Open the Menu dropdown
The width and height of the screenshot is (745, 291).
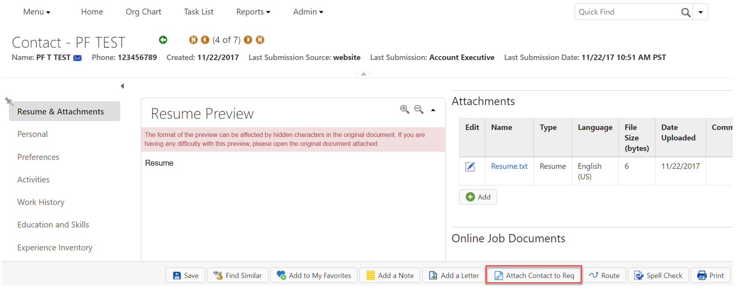pyautogui.click(x=37, y=12)
